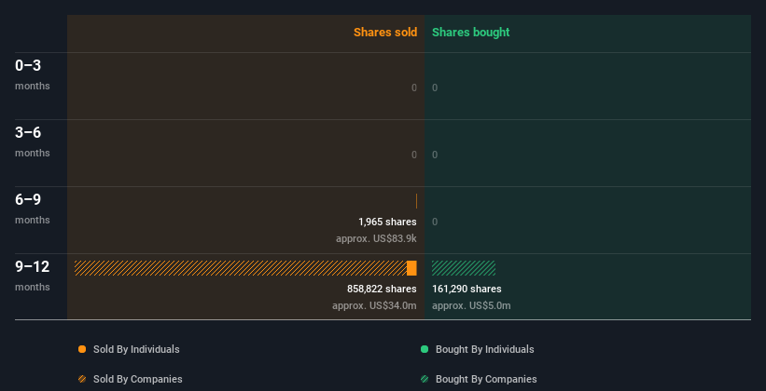
Task: Click the hatched orange bar in 9–12 months
Action: coord(241,268)
